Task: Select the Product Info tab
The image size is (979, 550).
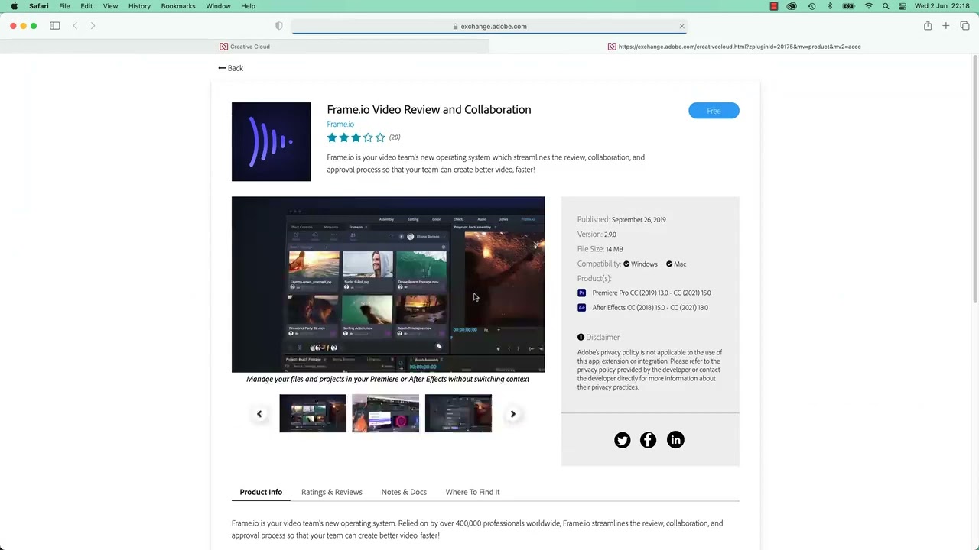Action: (x=261, y=492)
